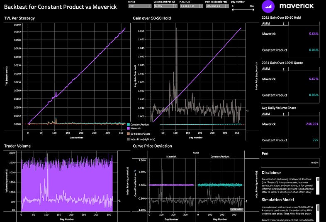Click the 'Backtest for Constant Product vs Maverick' title

61,7
